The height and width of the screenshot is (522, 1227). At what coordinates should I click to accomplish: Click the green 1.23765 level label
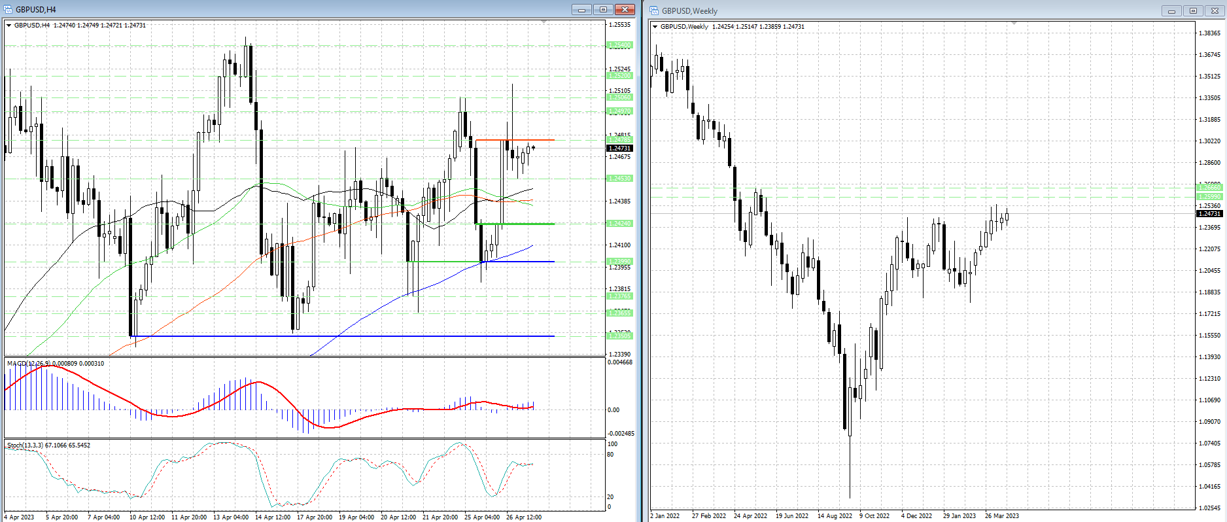pos(619,296)
